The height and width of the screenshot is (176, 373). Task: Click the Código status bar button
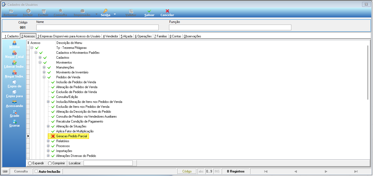[187, 171]
